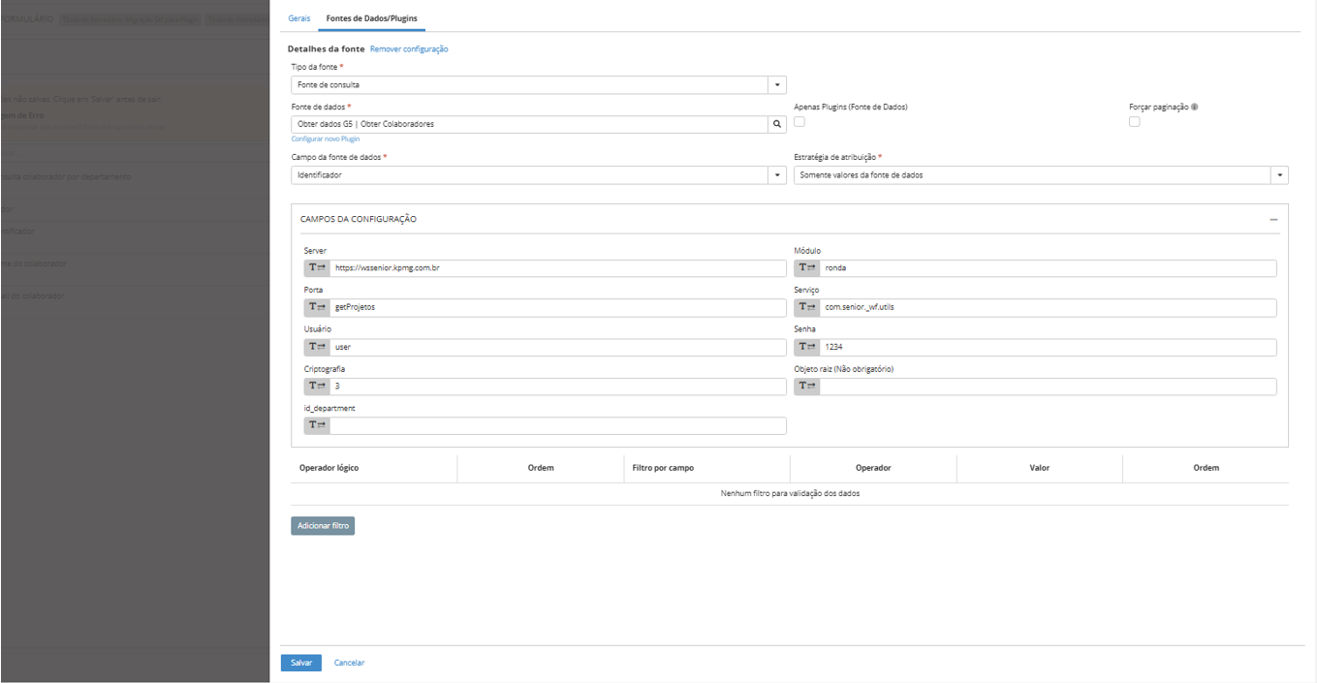Viewport: 1317px width, 683px height.
Task: Click the Remover configuração link
Action: pos(409,49)
